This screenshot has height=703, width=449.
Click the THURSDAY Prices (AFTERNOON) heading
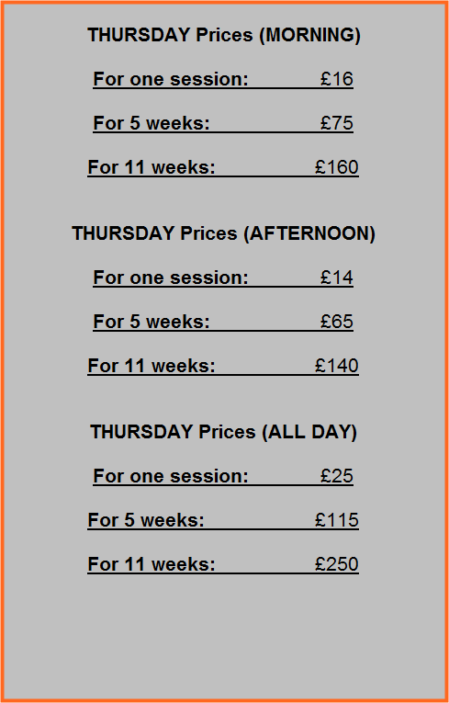(224, 233)
